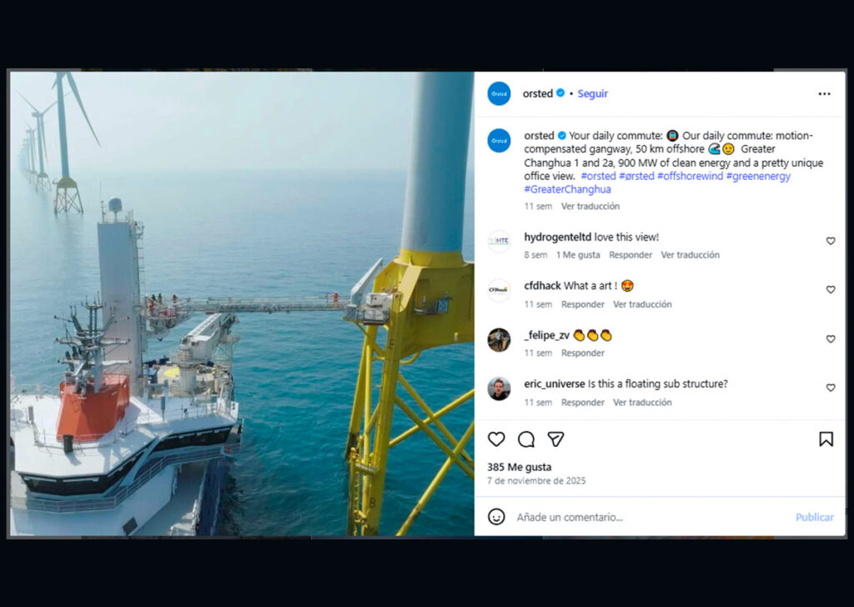The image size is (854, 607).
Task: Open comments via speech bubble icon
Action: click(x=526, y=439)
